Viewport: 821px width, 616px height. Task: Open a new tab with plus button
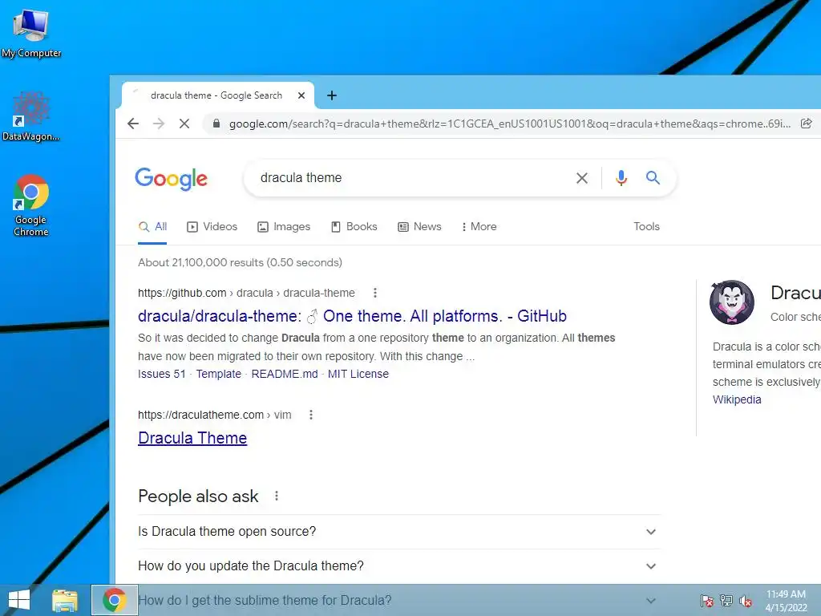[331, 95]
